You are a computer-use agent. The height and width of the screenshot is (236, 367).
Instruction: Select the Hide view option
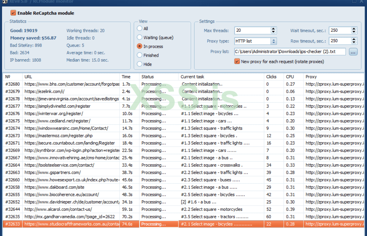click(x=140, y=64)
